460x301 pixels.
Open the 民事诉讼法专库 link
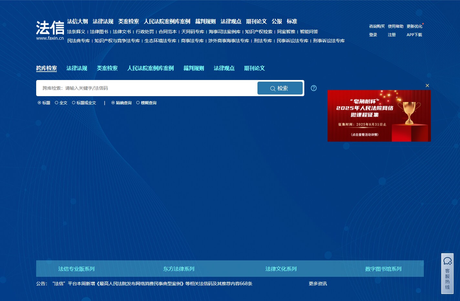pyautogui.click(x=293, y=41)
